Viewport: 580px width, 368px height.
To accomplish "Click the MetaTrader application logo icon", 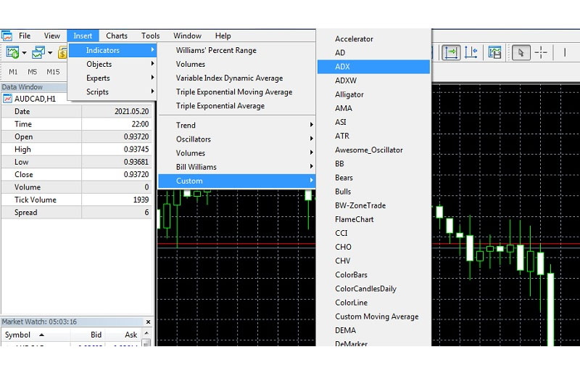I will 7,36.
